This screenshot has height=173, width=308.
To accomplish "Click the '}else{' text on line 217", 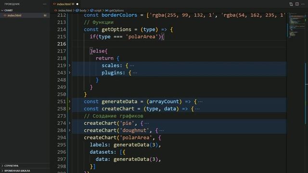I will [99, 51].
